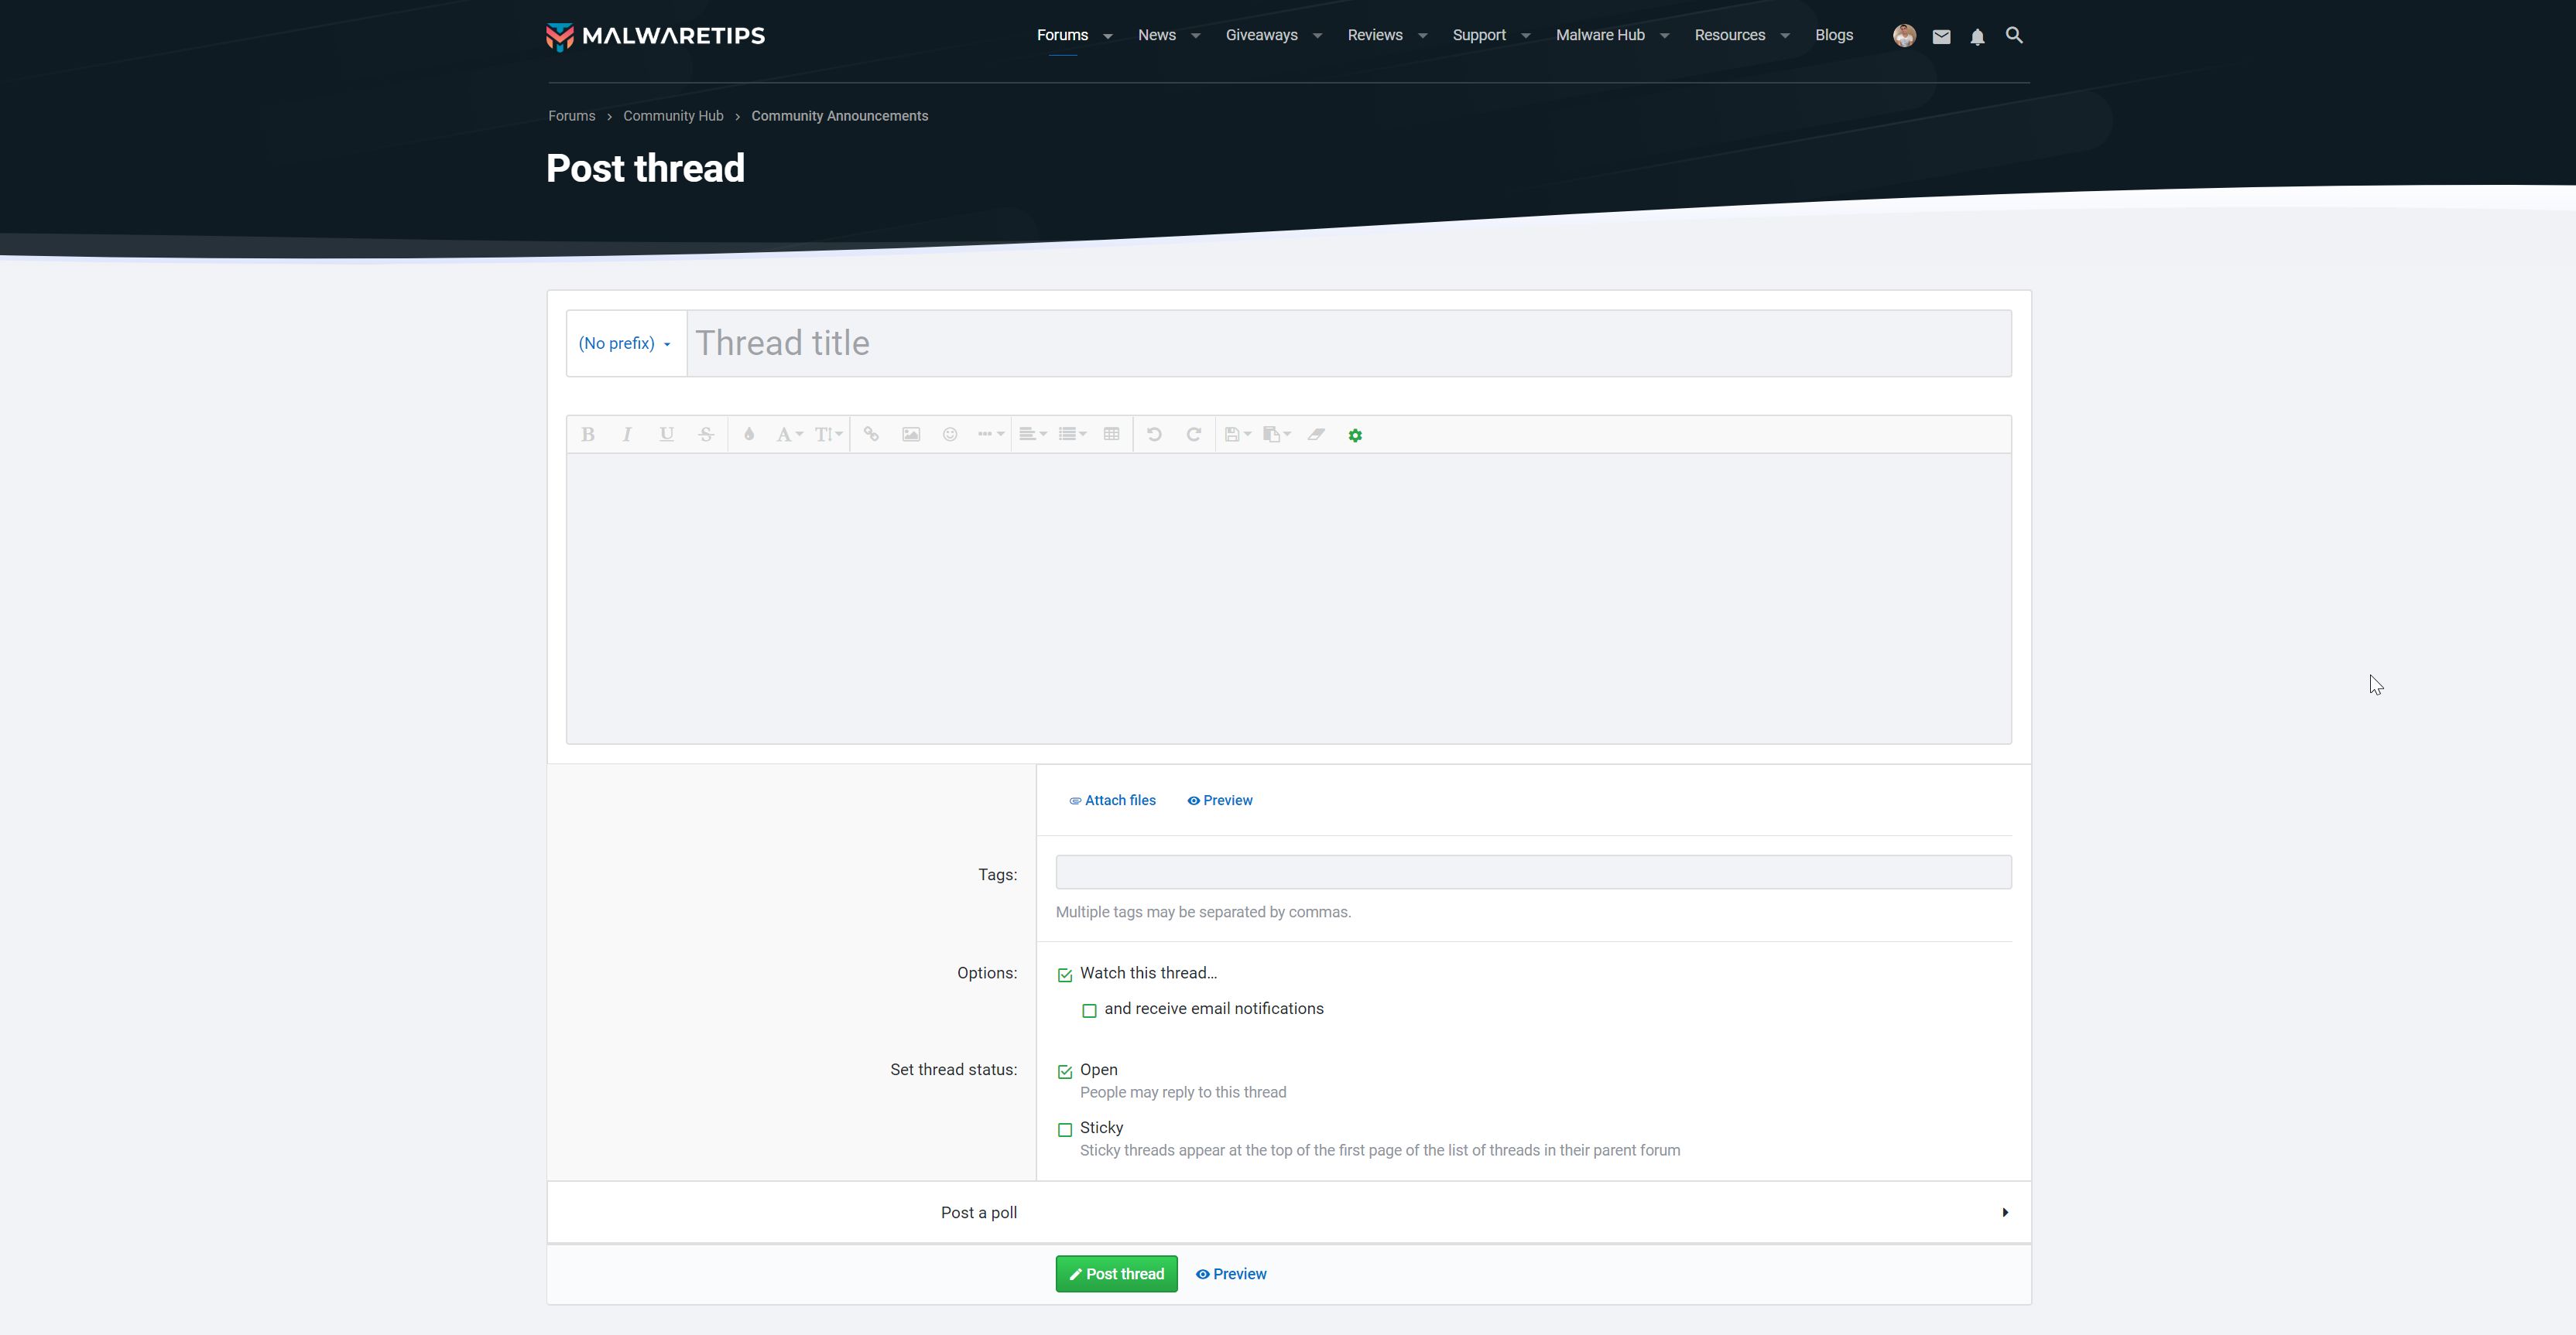The width and height of the screenshot is (2576, 1335).
Task: Toggle BB code mode gear icon
Action: click(1355, 435)
